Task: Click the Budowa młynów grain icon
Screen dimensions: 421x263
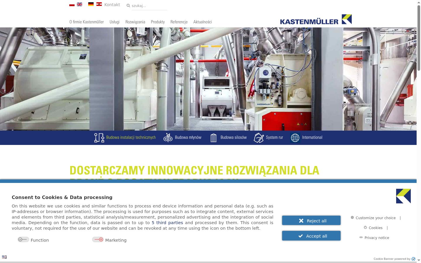Action: click(x=168, y=138)
